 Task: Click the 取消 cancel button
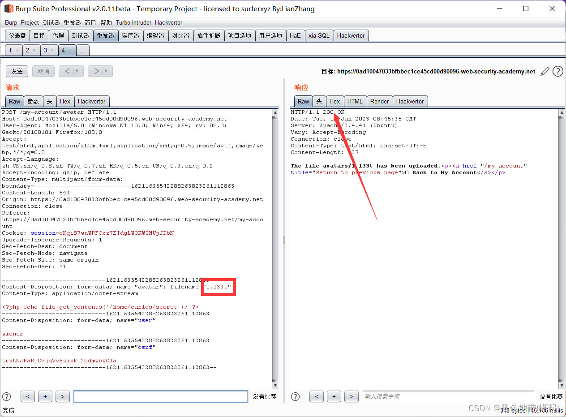coord(43,71)
